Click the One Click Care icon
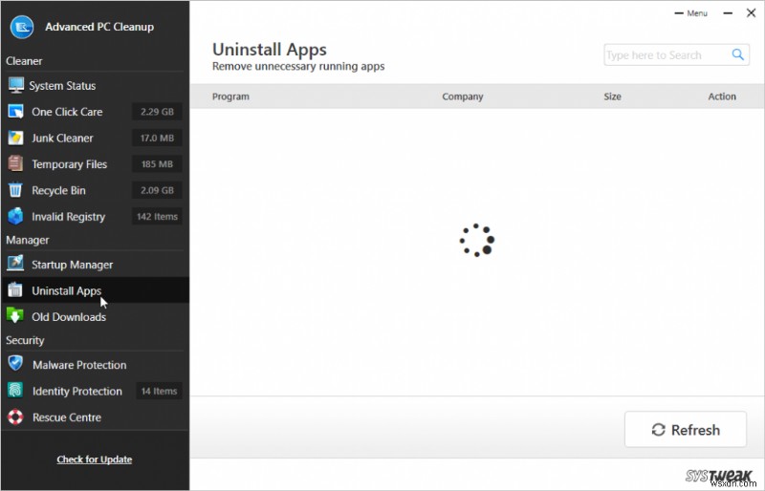 [x=15, y=112]
